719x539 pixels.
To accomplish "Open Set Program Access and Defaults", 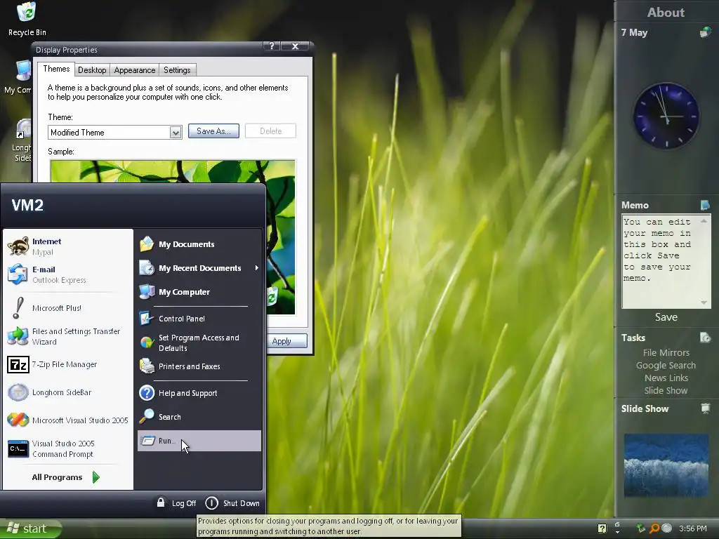I will (x=199, y=342).
